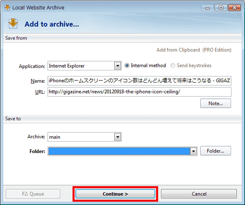This screenshot has width=245, height=205.
Task: Minimize the Local Website Archive window
Action: tap(207, 8)
